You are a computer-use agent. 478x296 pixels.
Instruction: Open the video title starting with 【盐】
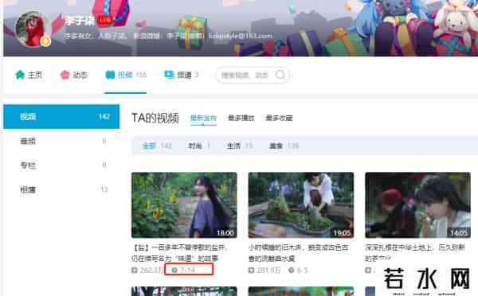[x=180, y=253]
